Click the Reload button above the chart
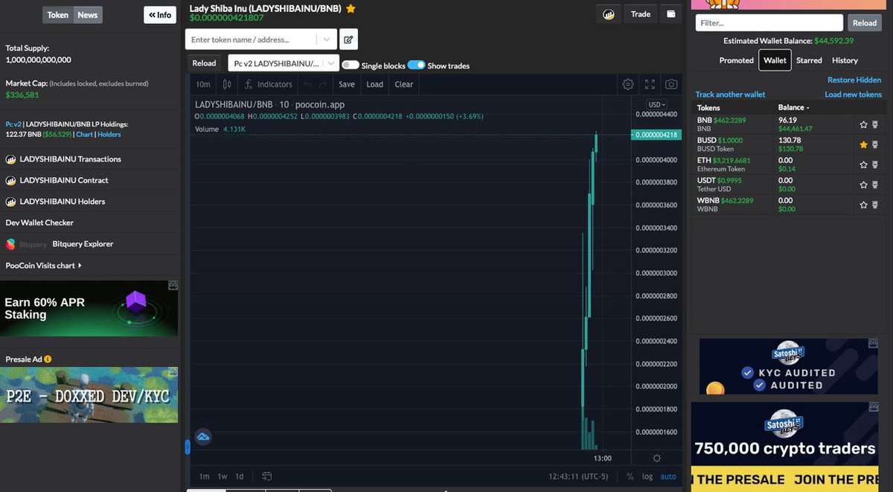 point(204,63)
